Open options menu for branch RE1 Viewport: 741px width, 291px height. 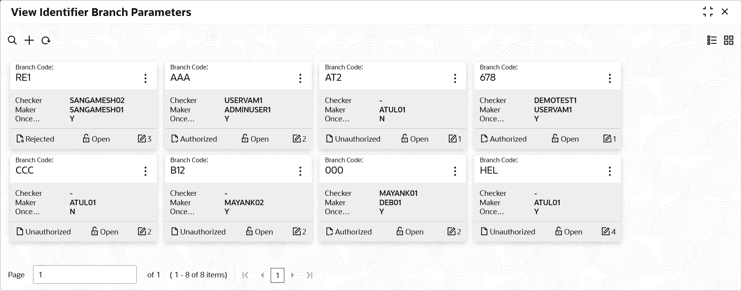[x=145, y=78]
